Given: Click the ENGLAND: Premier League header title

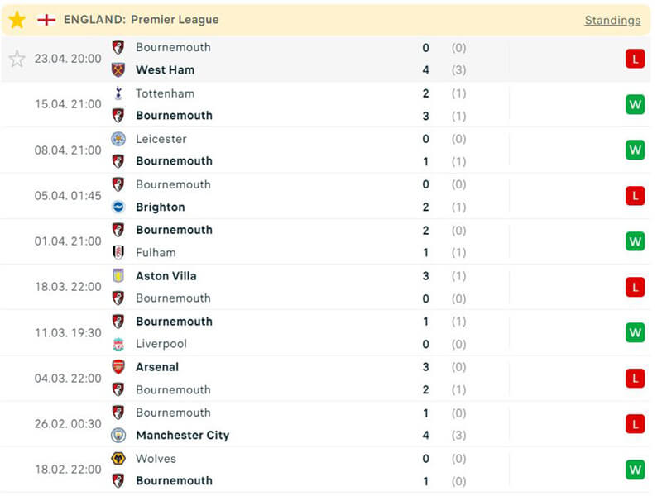Looking at the screenshot, I should pyautogui.click(x=142, y=20).
